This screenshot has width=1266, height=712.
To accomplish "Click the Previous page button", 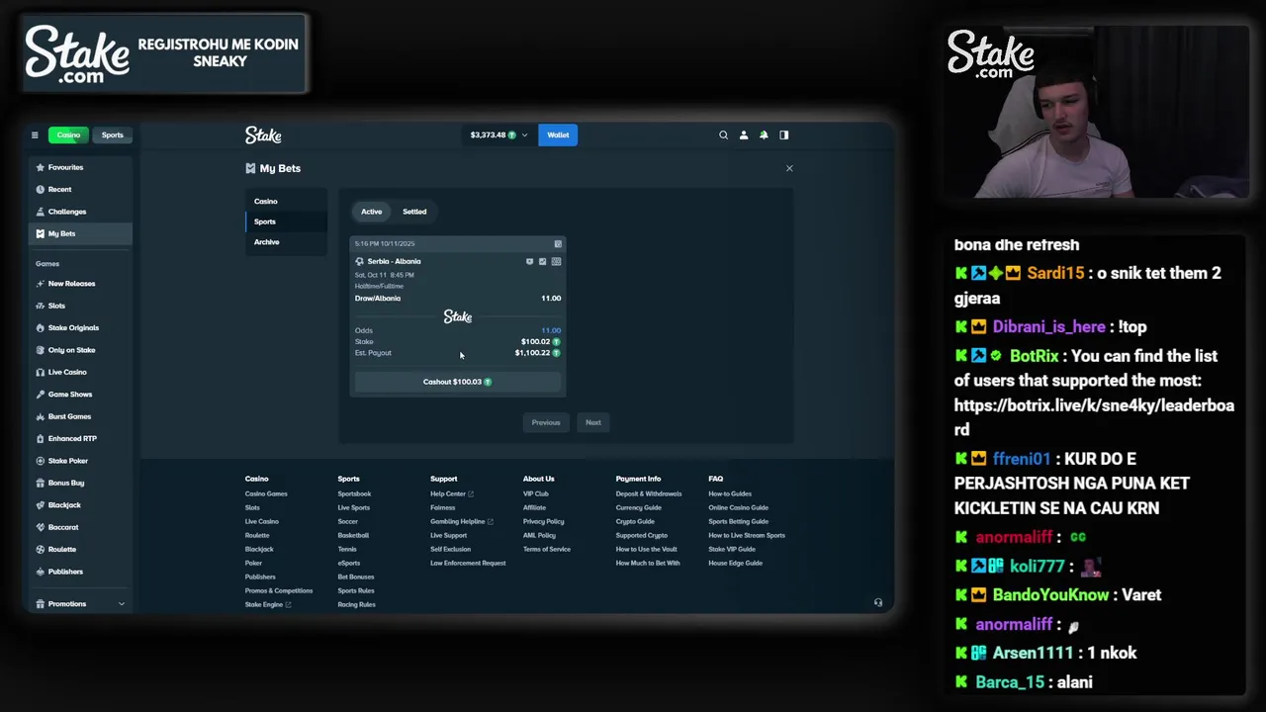I will tap(546, 422).
